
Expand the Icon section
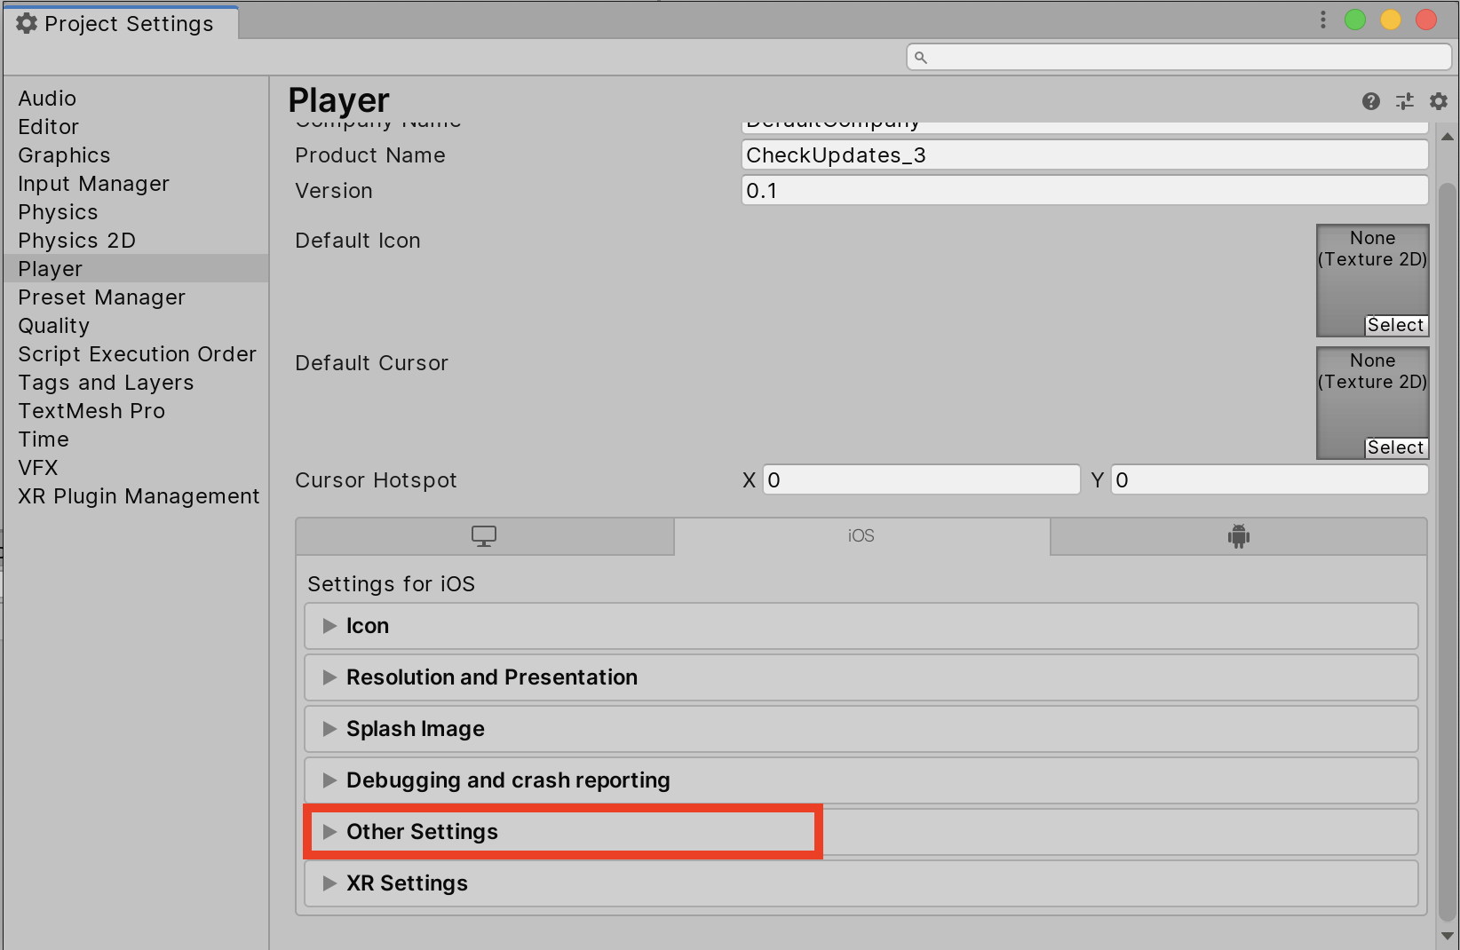tap(861, 626)
